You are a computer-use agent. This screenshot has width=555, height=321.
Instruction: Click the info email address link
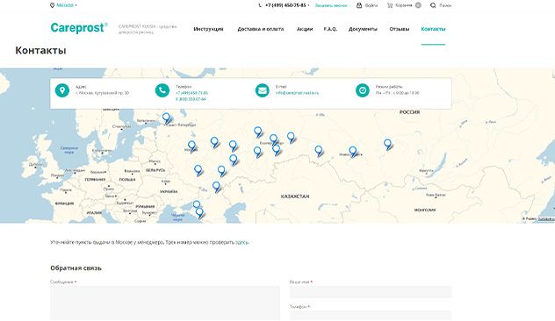coord(297,93)
